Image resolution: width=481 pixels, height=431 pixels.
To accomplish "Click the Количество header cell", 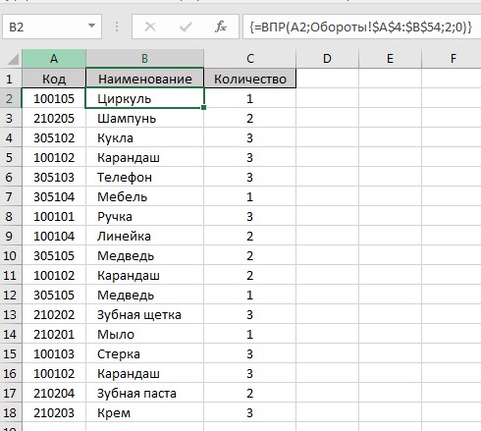I will (250, 79).
